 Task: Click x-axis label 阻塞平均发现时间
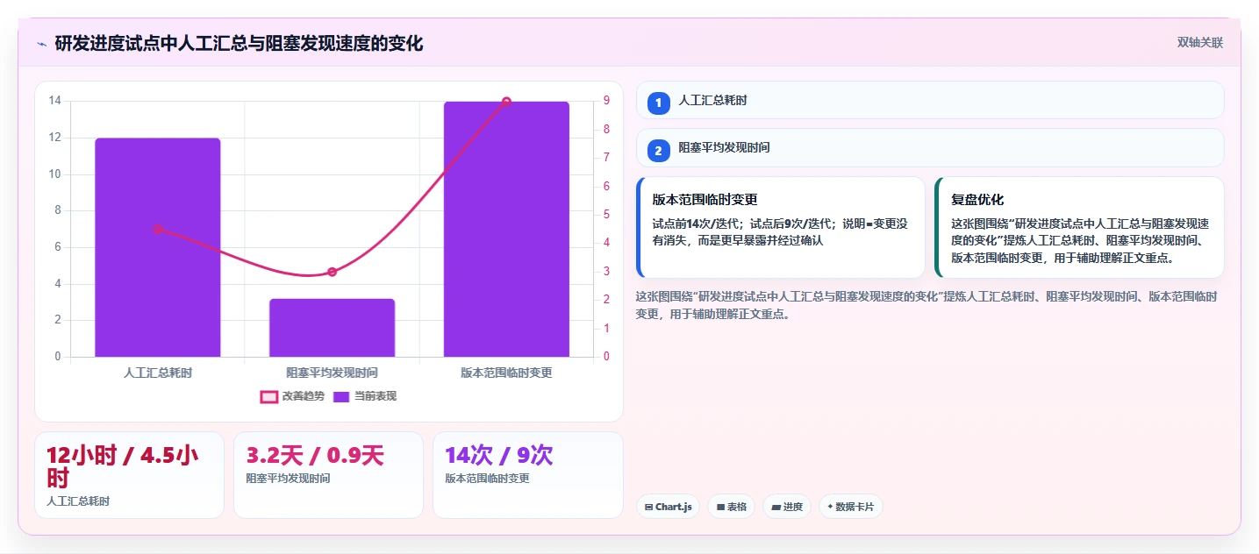(332, 373)
